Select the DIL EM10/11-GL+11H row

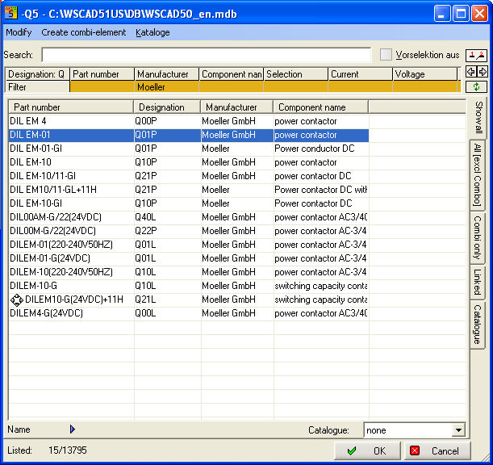189,190
